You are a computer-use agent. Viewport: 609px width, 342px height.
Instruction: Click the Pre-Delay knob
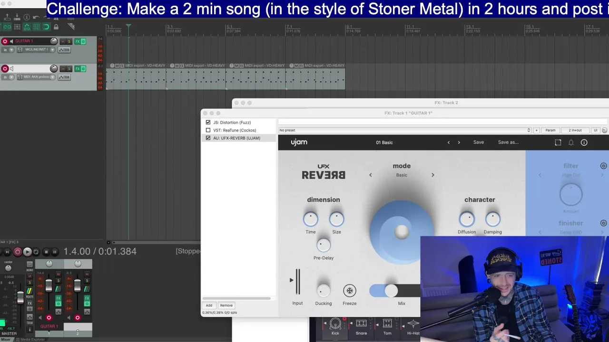324,245
